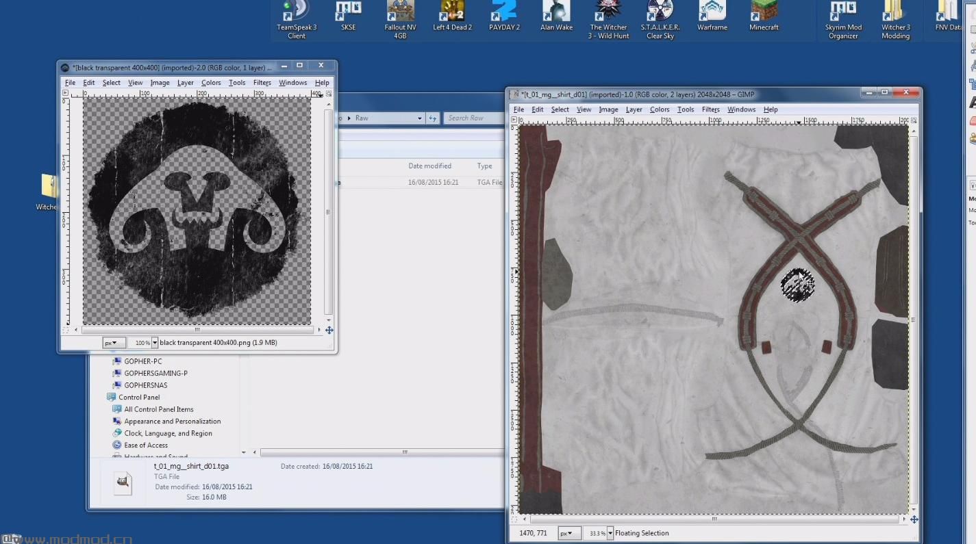Screen dimensions: 976x544
Task: Select Clock, Language, and Region item
Action: (168, 433)
